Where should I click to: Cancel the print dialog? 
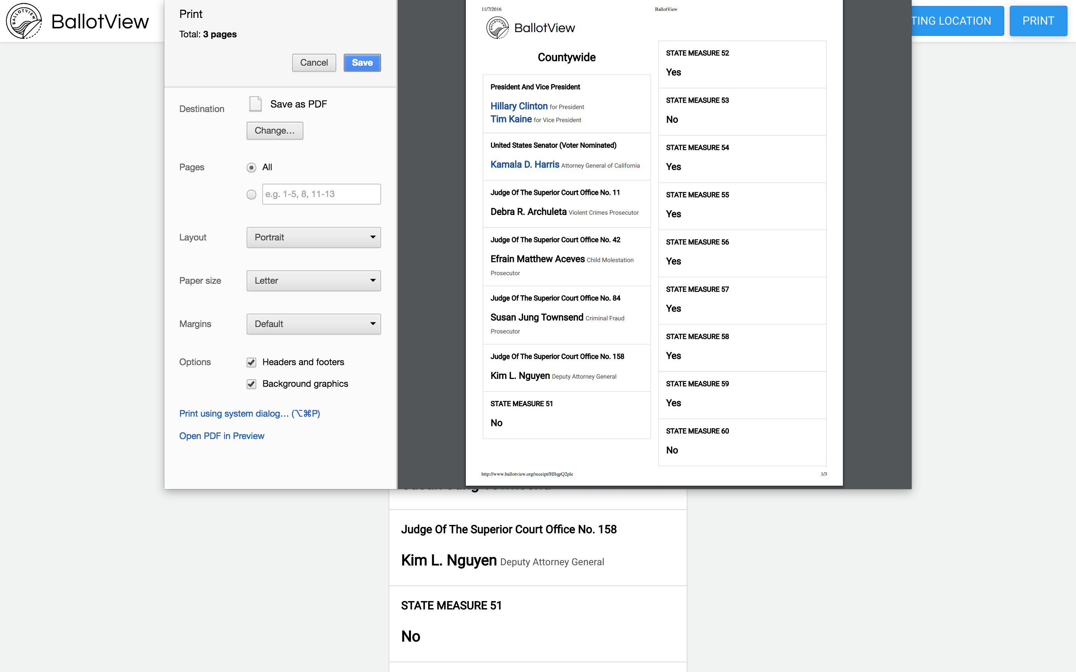click(x=313, y=63)
